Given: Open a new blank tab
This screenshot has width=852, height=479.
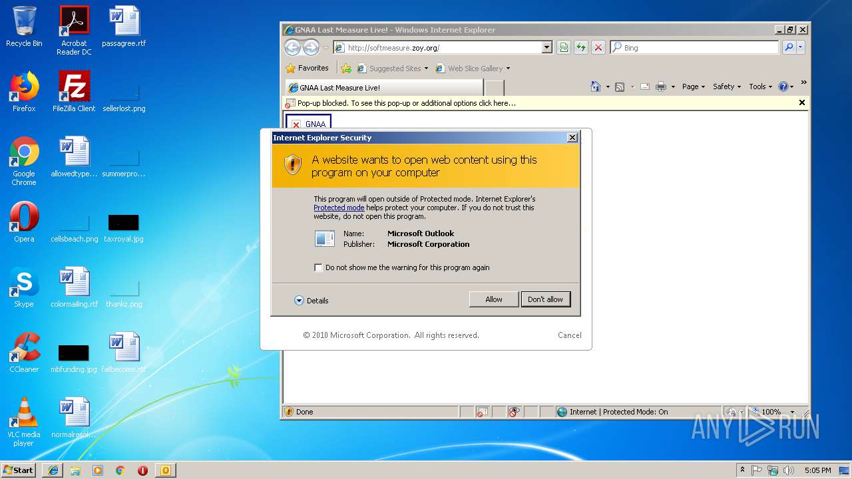Looking at the screenshot, I should pyautogui.click(x=495, y=88).
